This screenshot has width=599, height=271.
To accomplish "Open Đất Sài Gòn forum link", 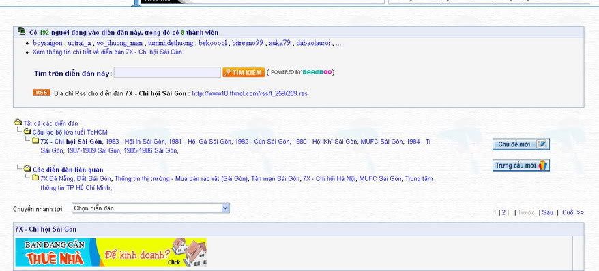I will pos(93,178).
